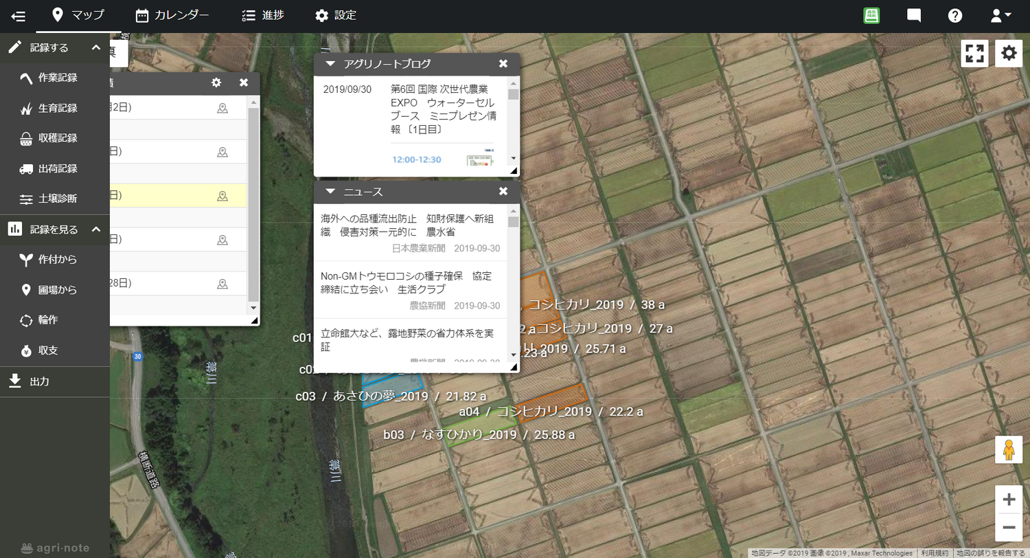
Task: Click the agri-note logo
Action: pos(55,548)
